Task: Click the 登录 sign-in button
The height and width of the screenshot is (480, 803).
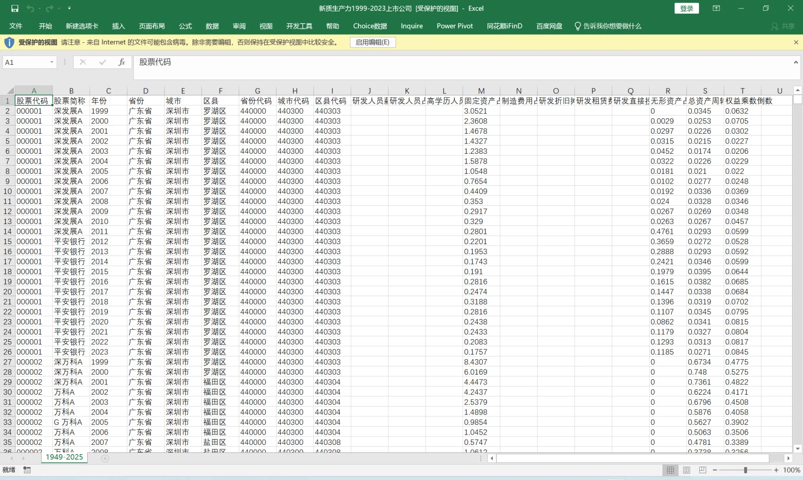Action: pyautogui.click(x=687, y=8)
